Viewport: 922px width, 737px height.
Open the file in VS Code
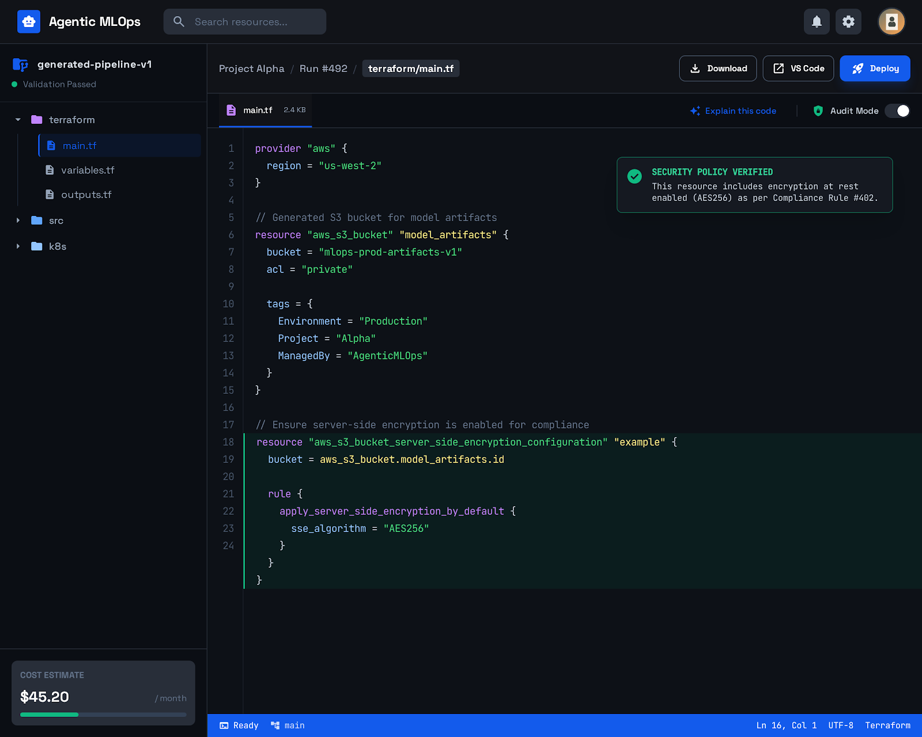pos(798,68)
